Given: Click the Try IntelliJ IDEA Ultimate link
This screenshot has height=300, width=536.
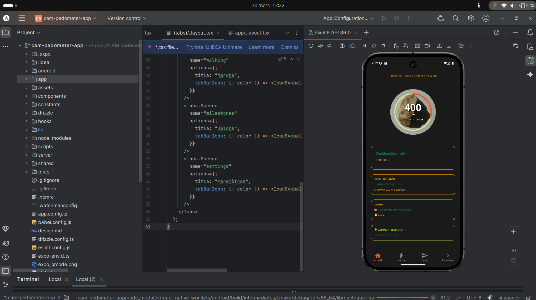Looking at the screenshot, I should click(214, 47).
